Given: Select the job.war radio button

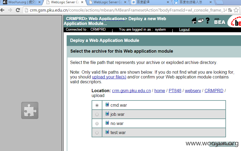Looking at the screenshot, I should pyautogui.click(x=97, y=114).
